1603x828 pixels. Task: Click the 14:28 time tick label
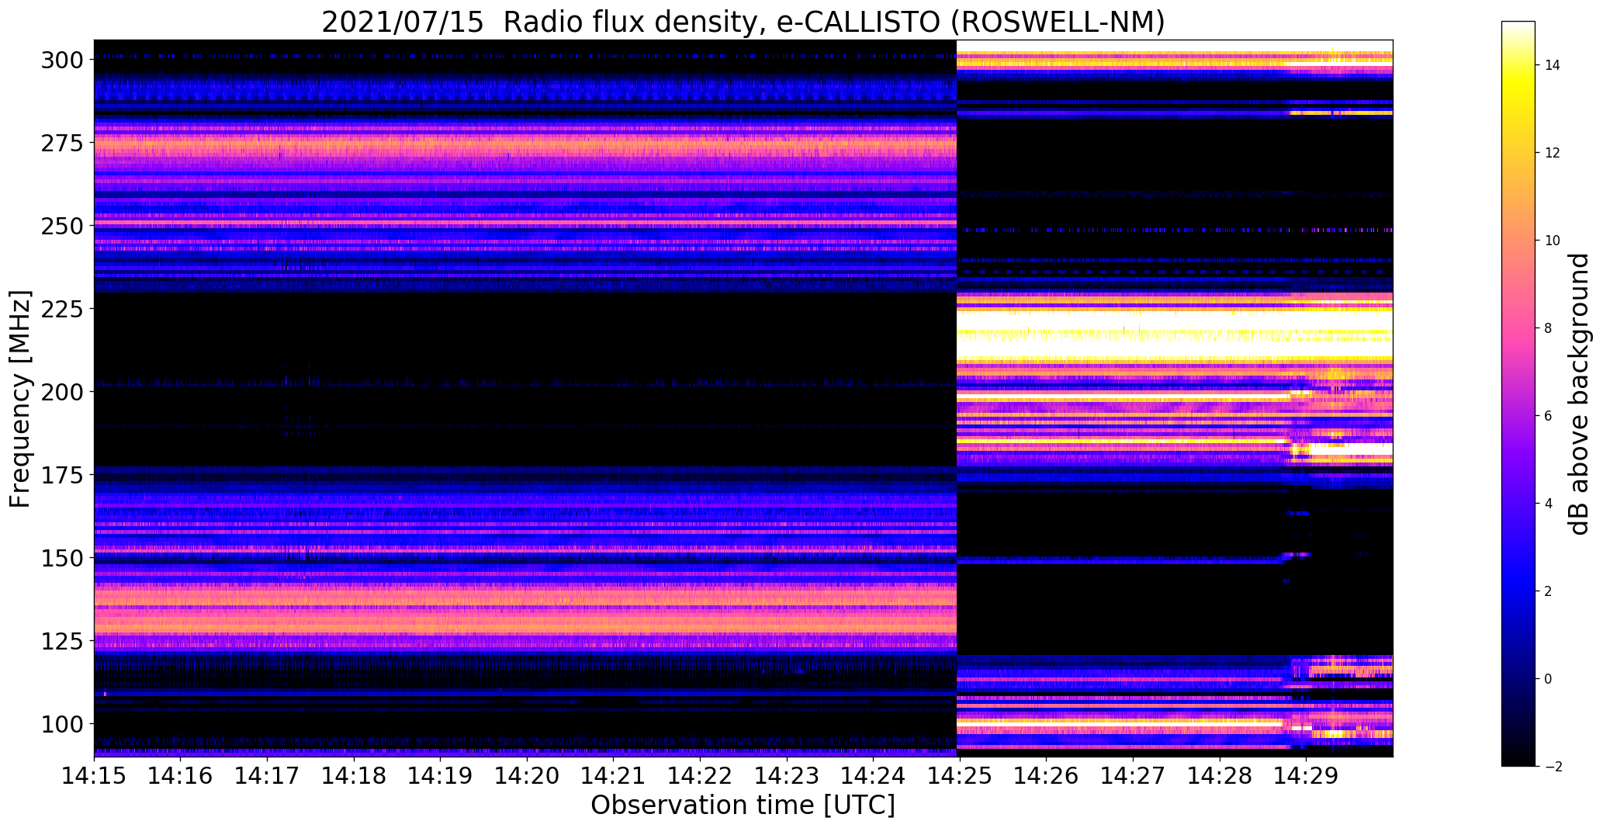1219,775
